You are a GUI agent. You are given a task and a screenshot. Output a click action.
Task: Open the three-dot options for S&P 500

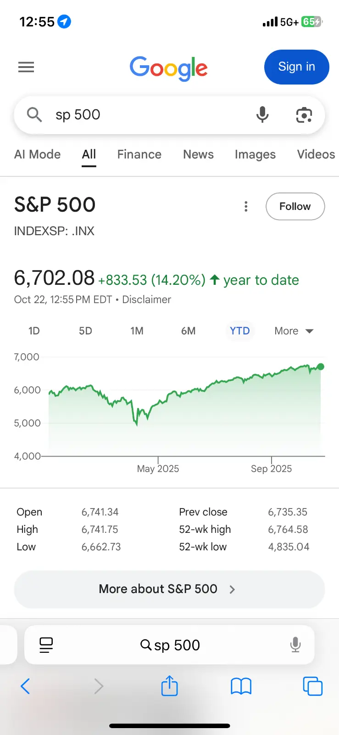point(246,206)
